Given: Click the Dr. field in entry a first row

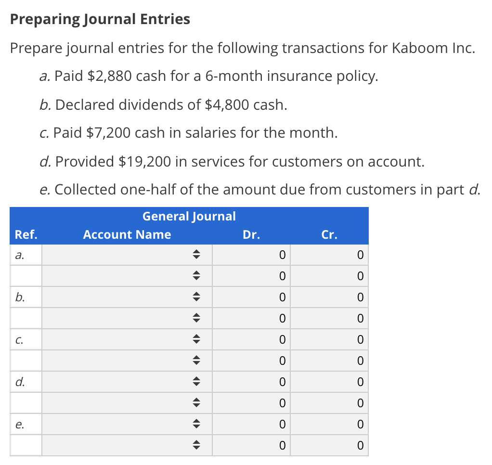Looking at the screenshot, I should point(251,255).
